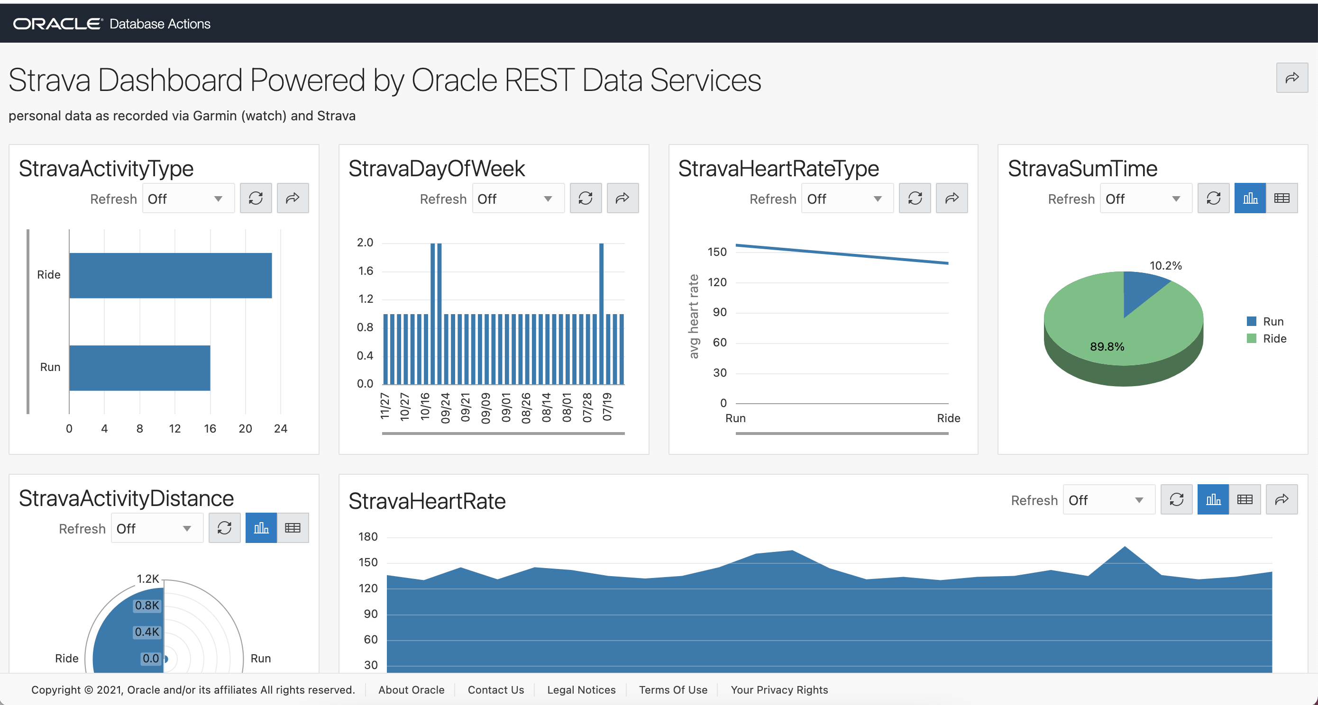Switch StravaActivityDistance to table view
This screenshot has height=705, width=1318.
coord(293,528)
